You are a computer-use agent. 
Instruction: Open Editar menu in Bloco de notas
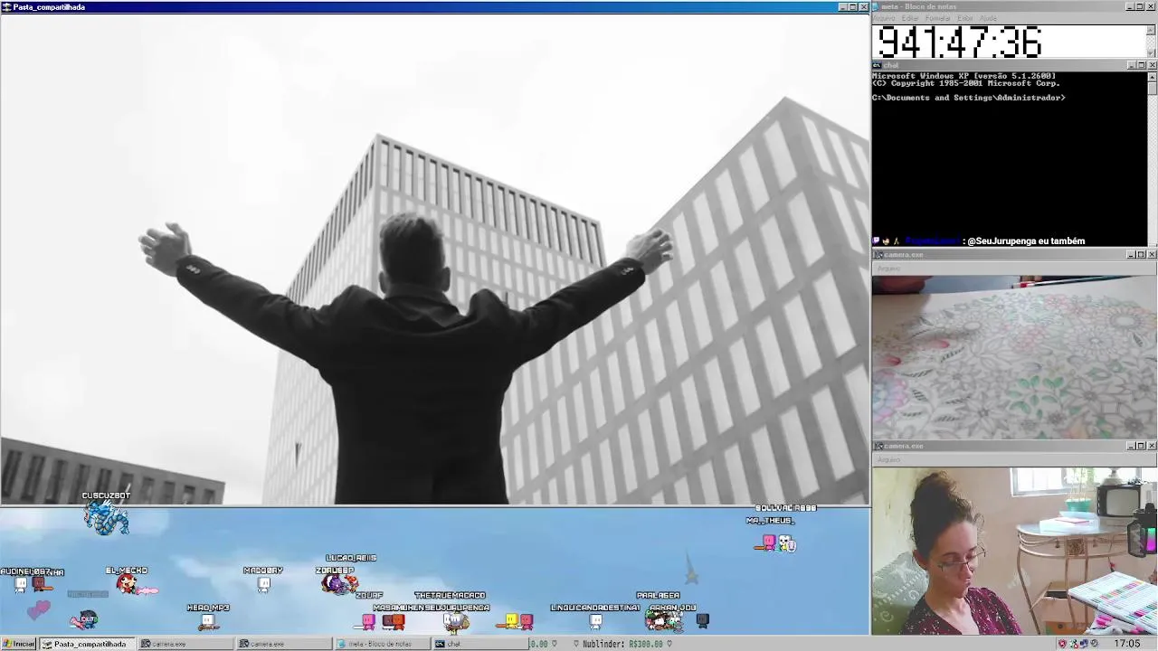tap(910, 18)
